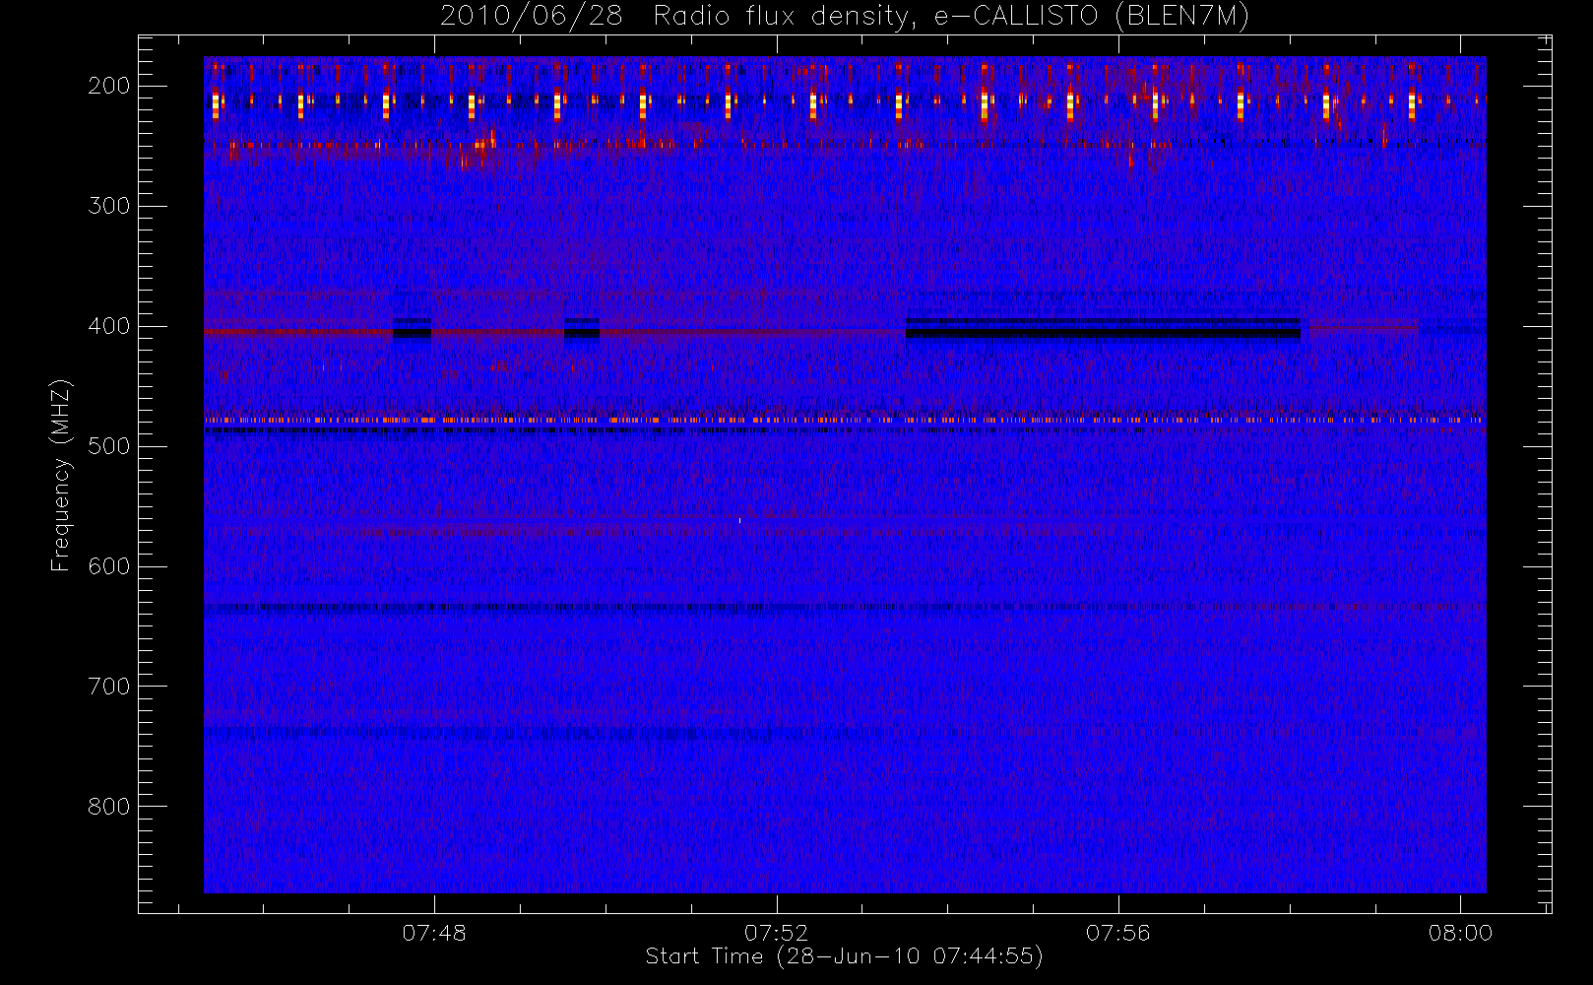Click the 08:00 time tick label

click(x=1460, y=933)
